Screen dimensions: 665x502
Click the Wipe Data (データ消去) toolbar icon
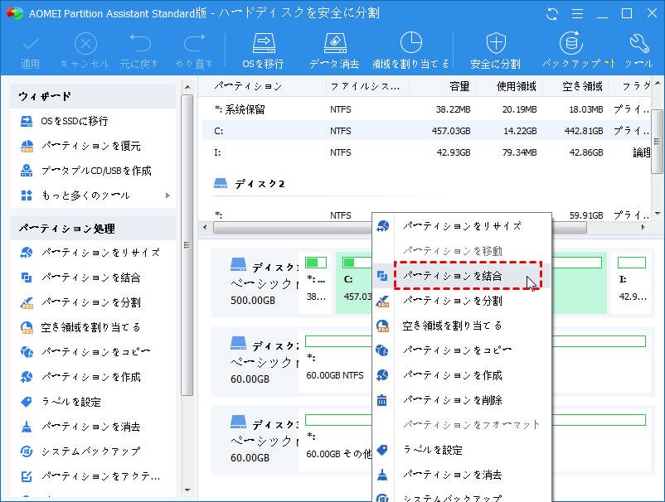[335, 44]
